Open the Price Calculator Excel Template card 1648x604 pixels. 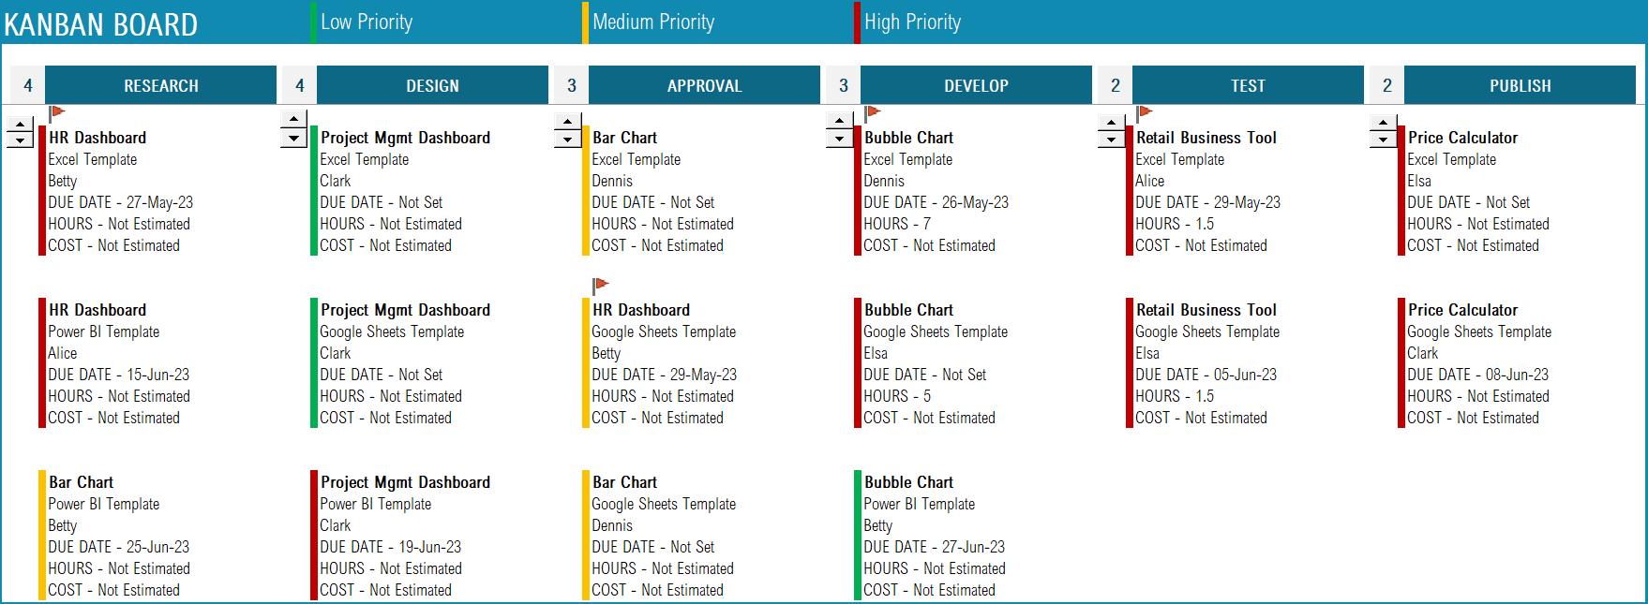pos(1477,191)
